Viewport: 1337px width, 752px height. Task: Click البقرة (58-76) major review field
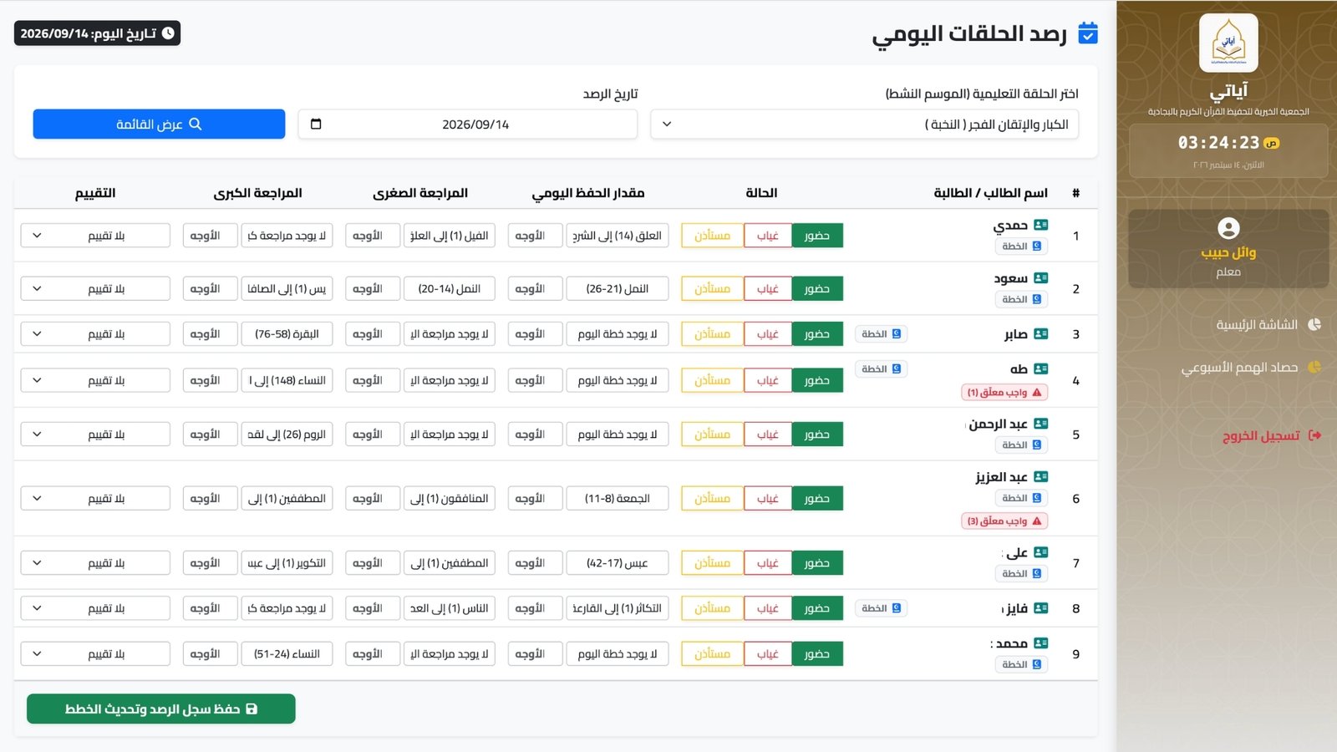[x=287, y=334]
